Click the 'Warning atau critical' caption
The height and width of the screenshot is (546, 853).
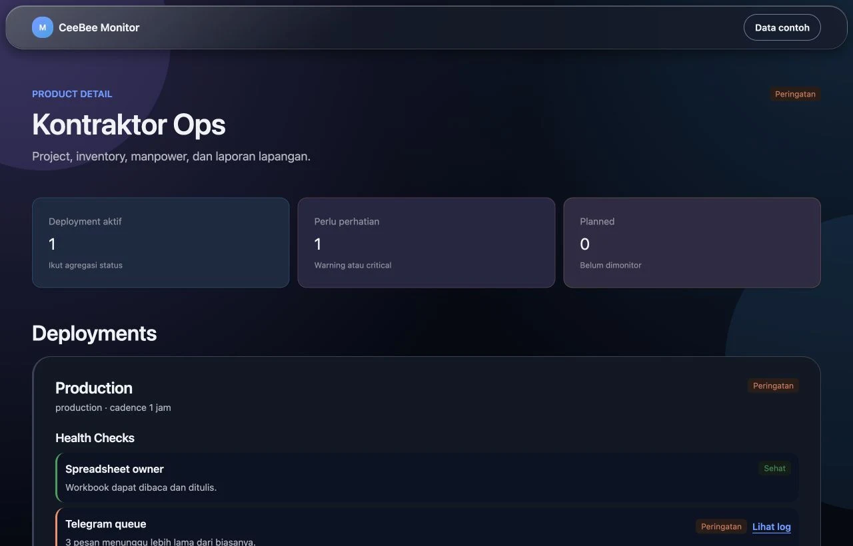pos(353,265)
